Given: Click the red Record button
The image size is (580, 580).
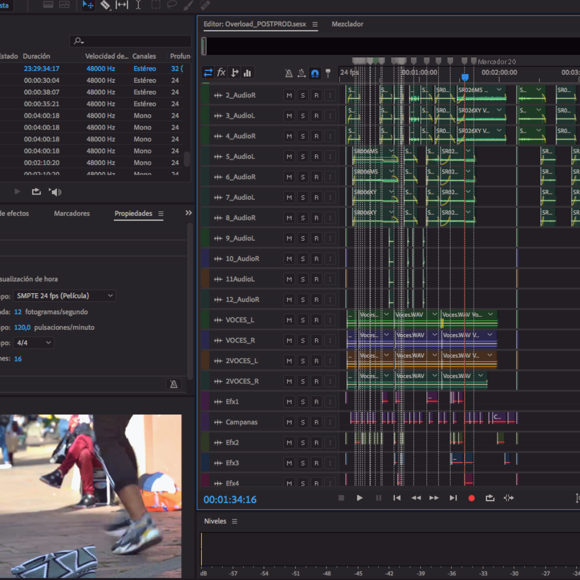Looking at the screenshot, I should [x=472, y=498].
